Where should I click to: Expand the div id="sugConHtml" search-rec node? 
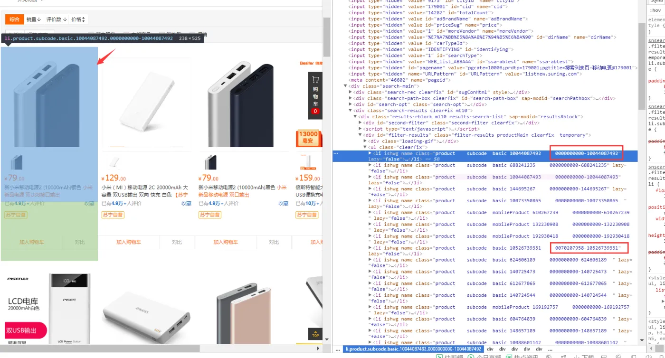351,93
